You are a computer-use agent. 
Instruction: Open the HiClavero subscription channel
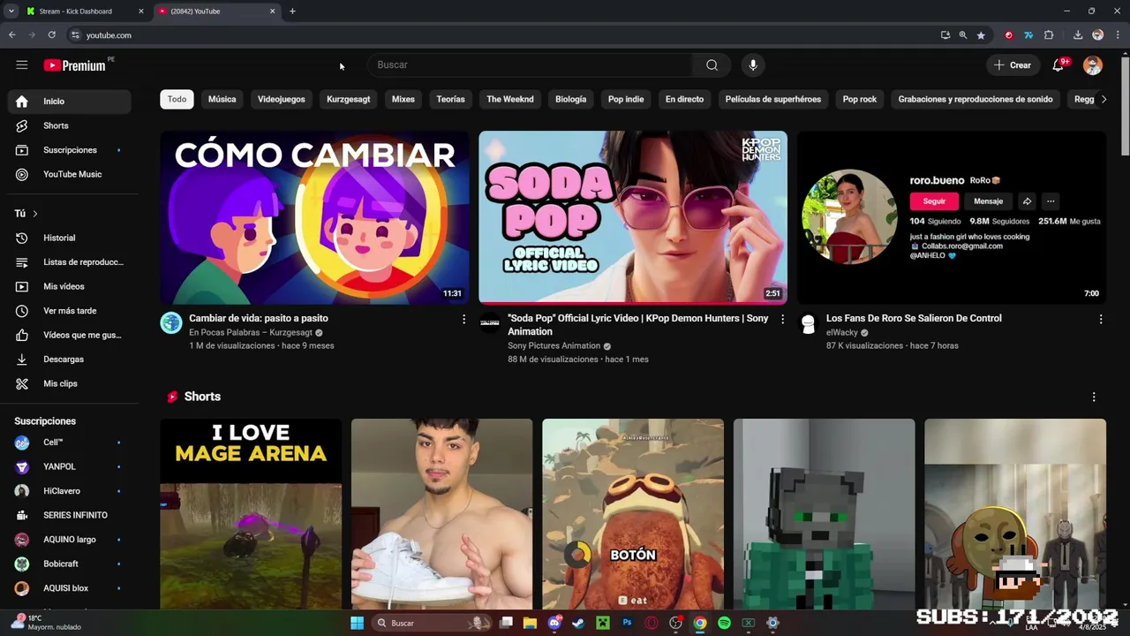(x=69, y=491)
